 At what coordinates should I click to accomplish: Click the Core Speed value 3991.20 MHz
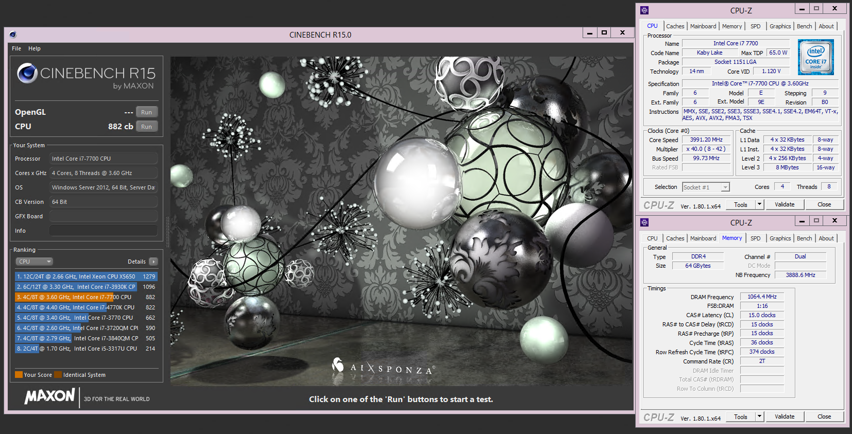[706, 140]
